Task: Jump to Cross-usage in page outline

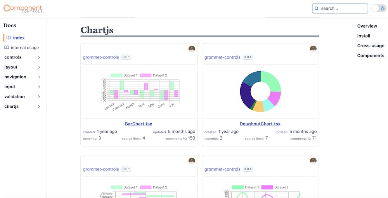Action: (x=371, y=46)
